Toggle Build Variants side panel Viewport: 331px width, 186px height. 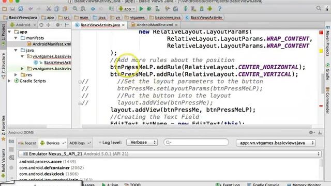(x=3, y=163)
